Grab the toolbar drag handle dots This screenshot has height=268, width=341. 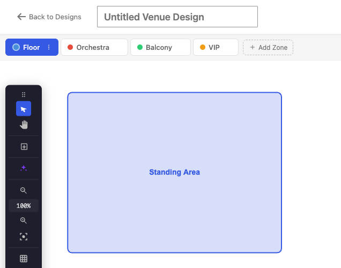pyautogui.click(x=24, y=94)
